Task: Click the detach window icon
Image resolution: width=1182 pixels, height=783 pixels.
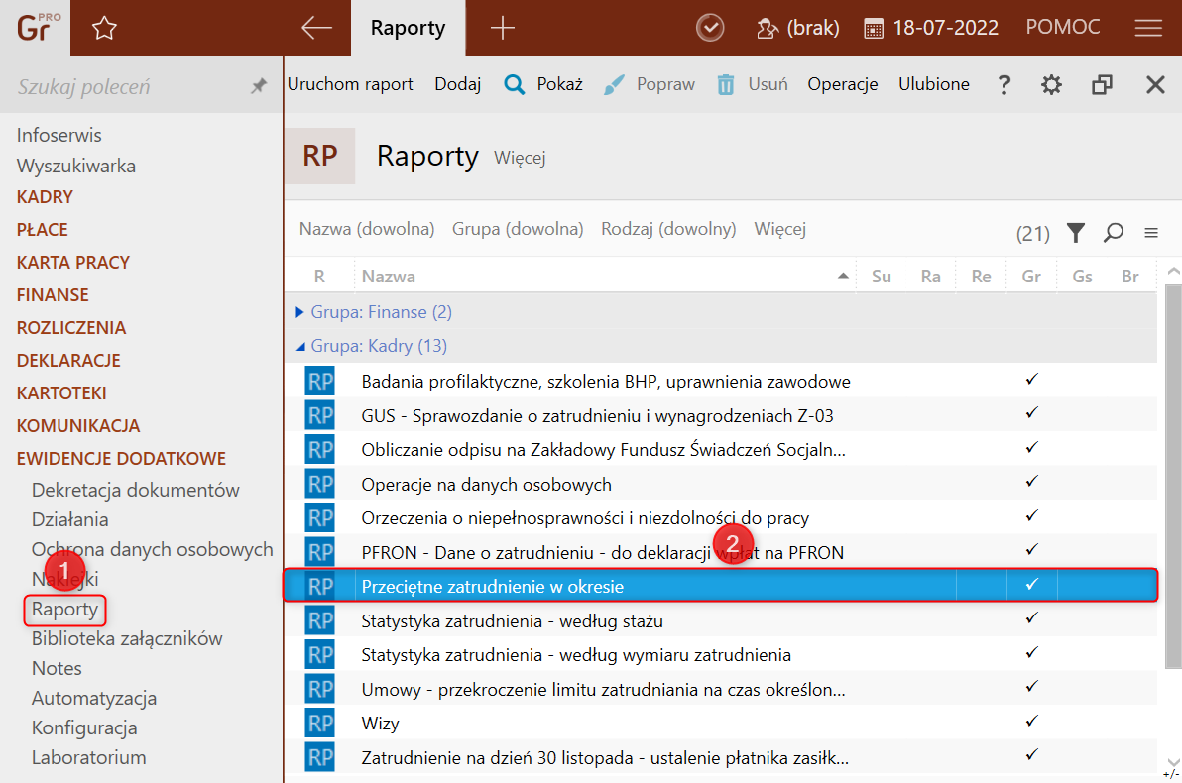Action: coord(1102,84)
